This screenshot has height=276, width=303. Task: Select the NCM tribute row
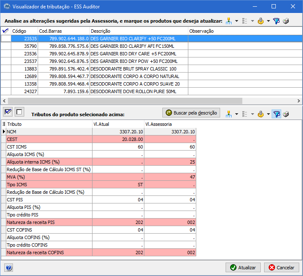click(99, 132)
